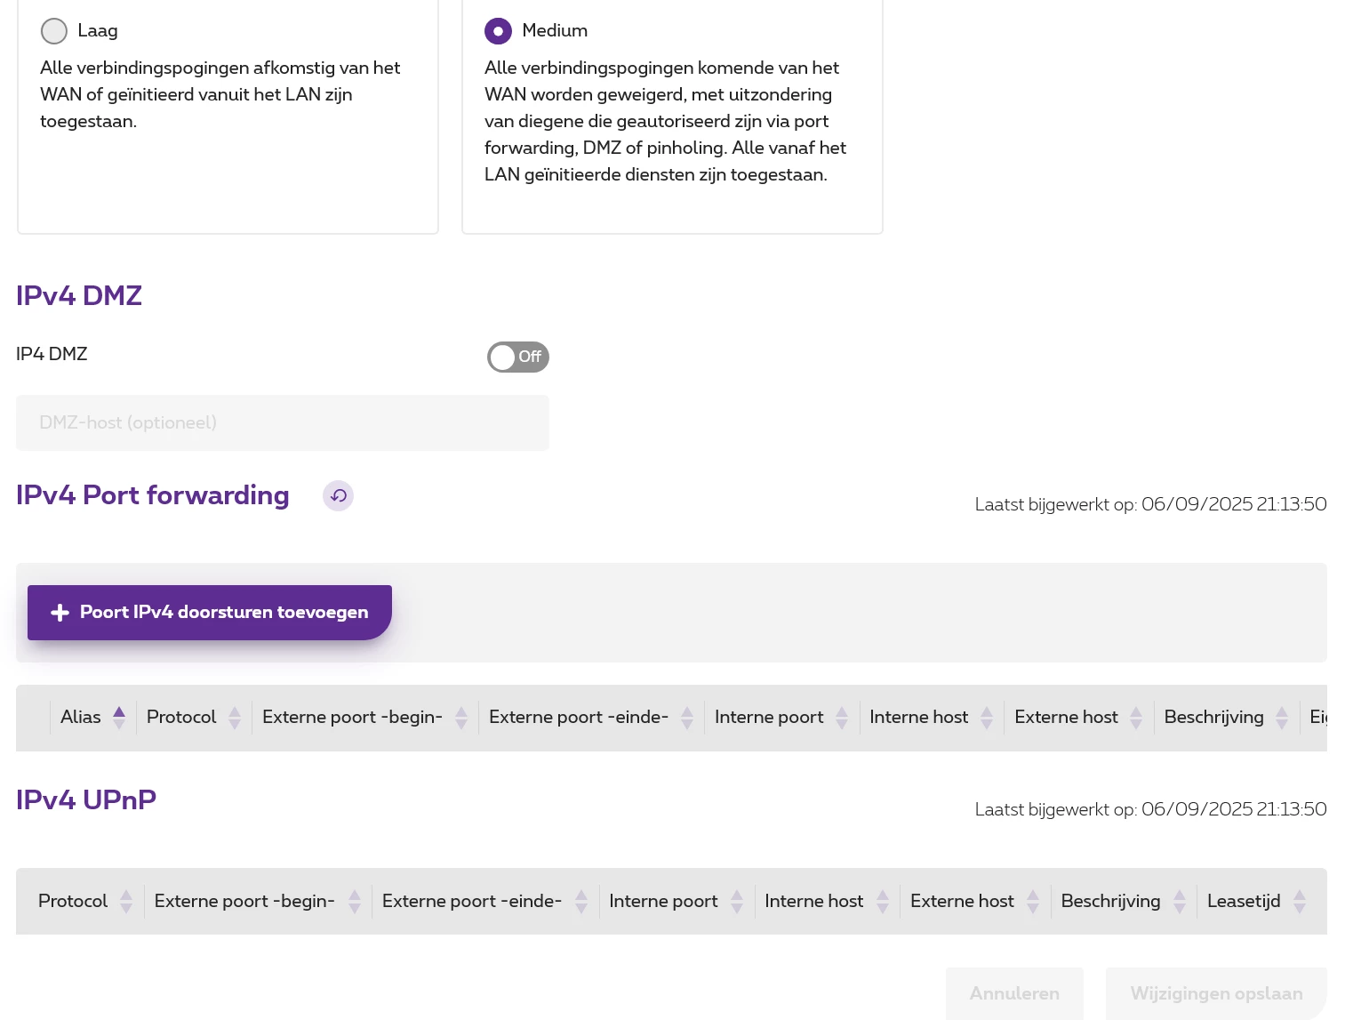
Task: Click the refresh icon beside IPv4 Port forwarding
Action: pos(338,496)
